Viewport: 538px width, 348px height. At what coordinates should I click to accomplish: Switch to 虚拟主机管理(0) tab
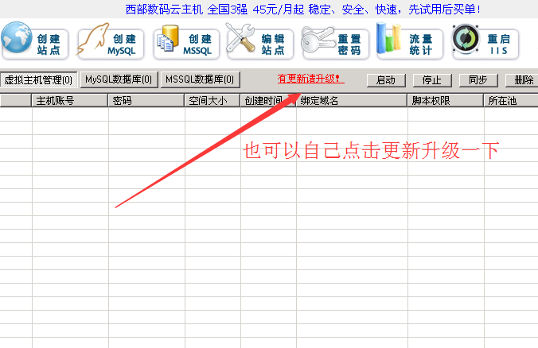coord(39,80)
